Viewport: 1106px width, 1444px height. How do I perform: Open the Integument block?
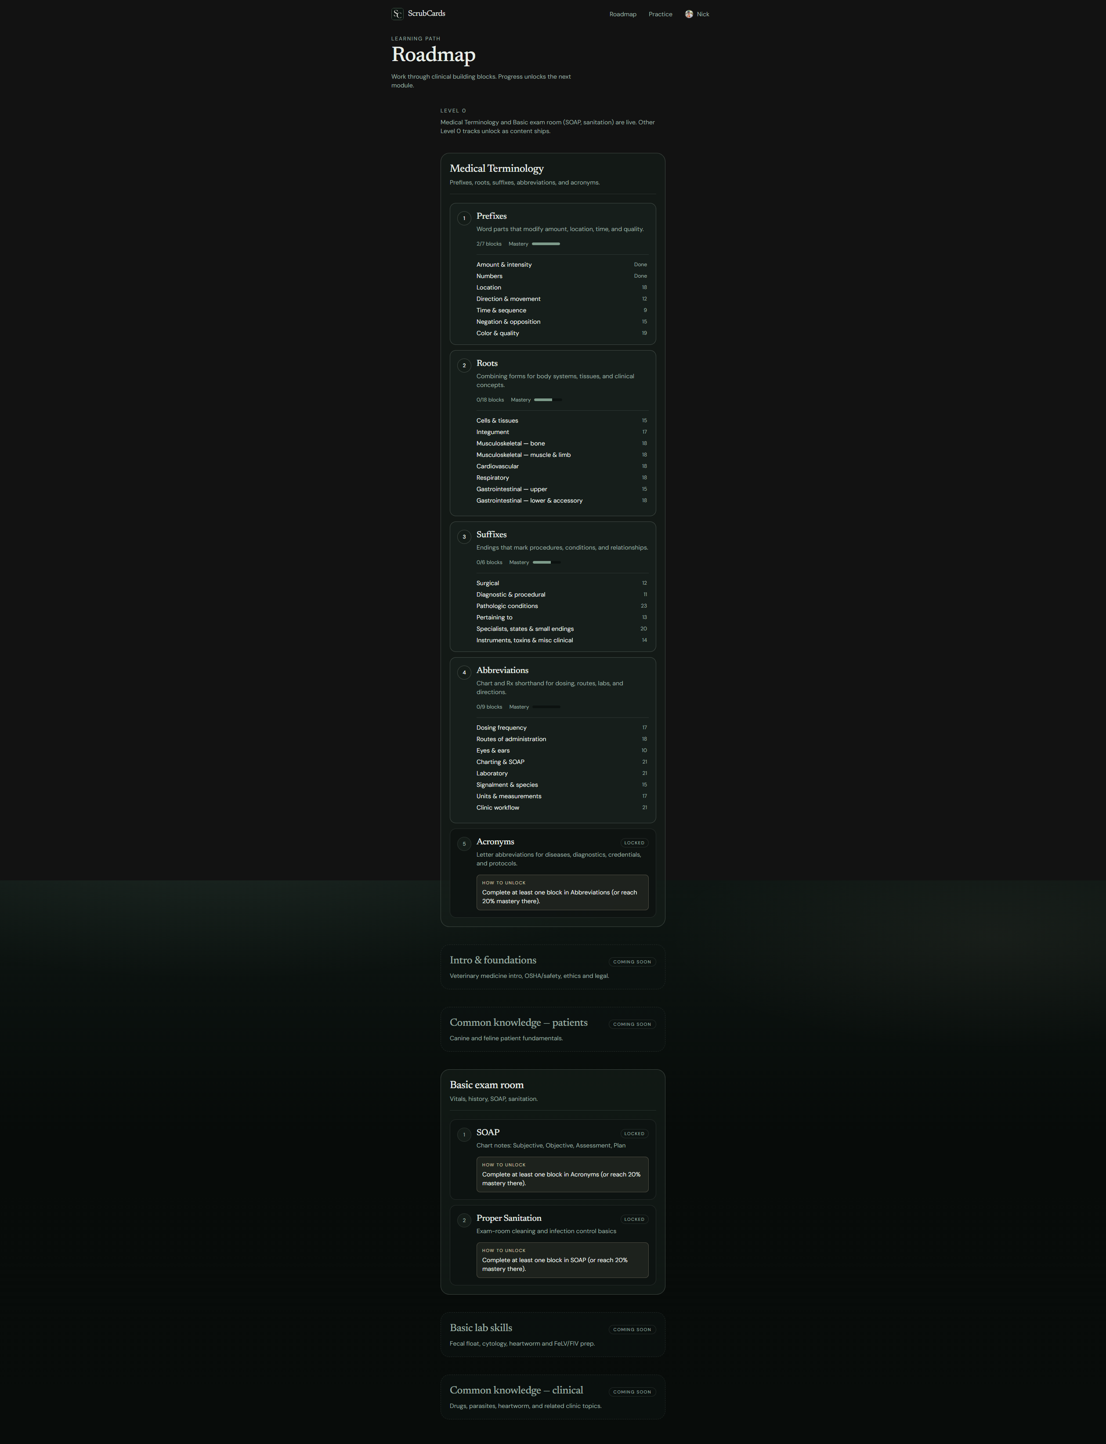tap(561, 432)
